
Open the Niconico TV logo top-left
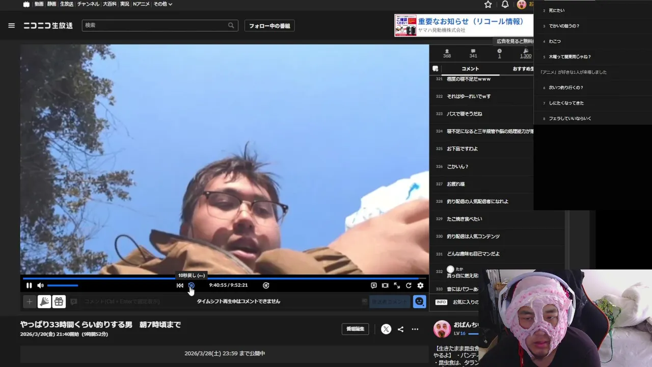coord(26,4)
